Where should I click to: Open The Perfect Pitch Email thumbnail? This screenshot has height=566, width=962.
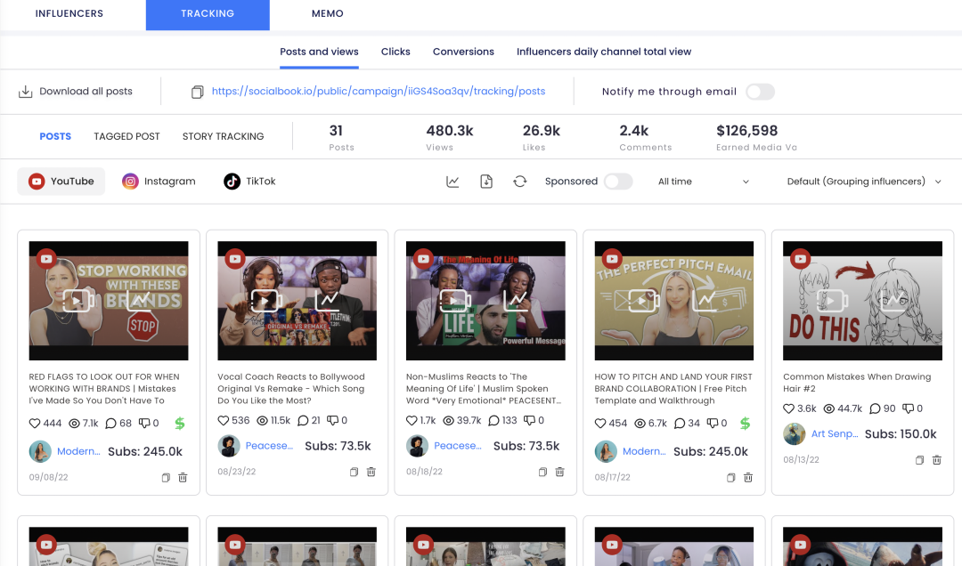pyautogui.click(x=673, y=301)
